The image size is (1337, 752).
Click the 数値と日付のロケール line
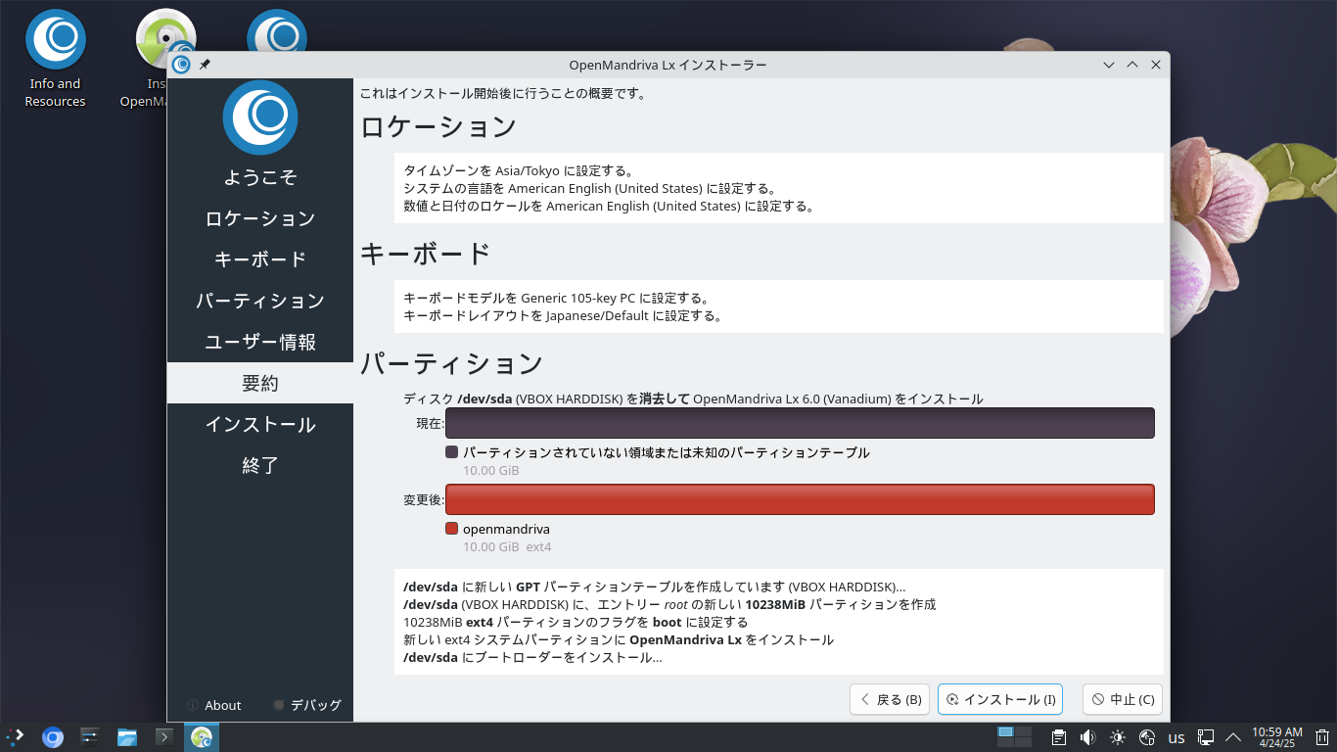point(609,206)
